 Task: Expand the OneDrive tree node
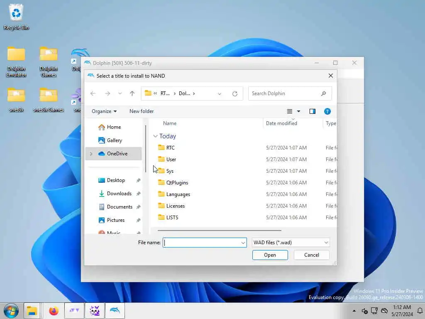point(91,154)
